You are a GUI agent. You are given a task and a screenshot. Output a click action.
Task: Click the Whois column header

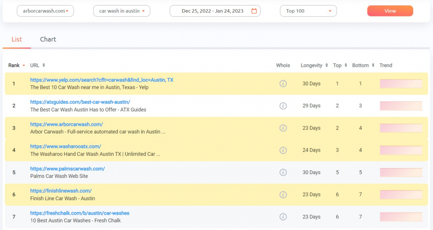[283, 65]
